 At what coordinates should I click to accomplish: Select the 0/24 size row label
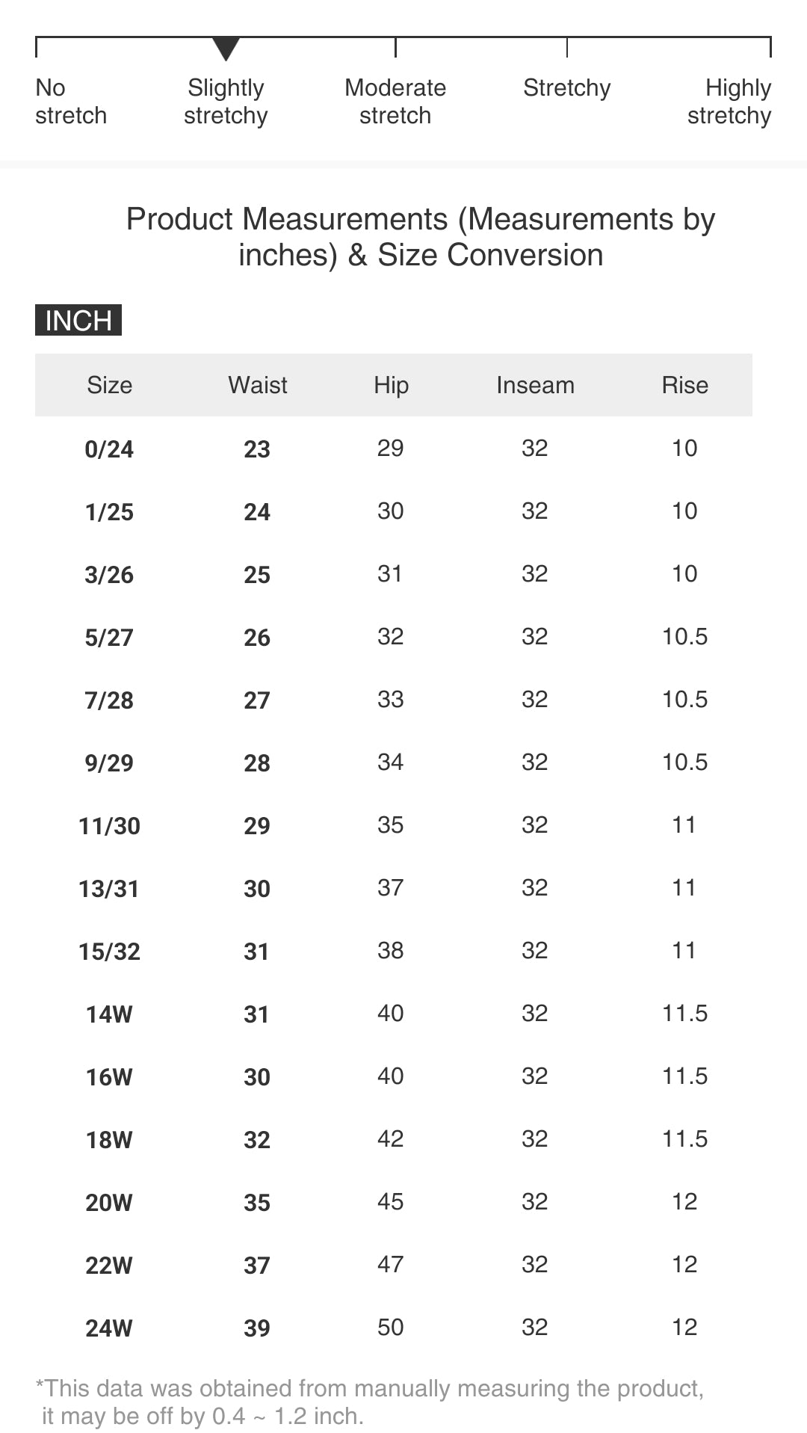pyautogui.click(x=109, y=449)
